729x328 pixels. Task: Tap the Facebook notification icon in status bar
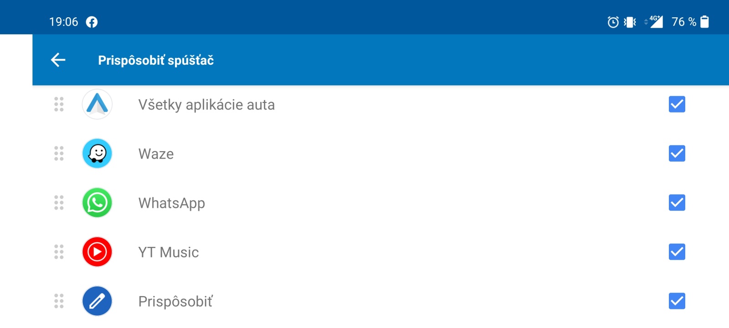pyautogui.click(x=92, y=22)
